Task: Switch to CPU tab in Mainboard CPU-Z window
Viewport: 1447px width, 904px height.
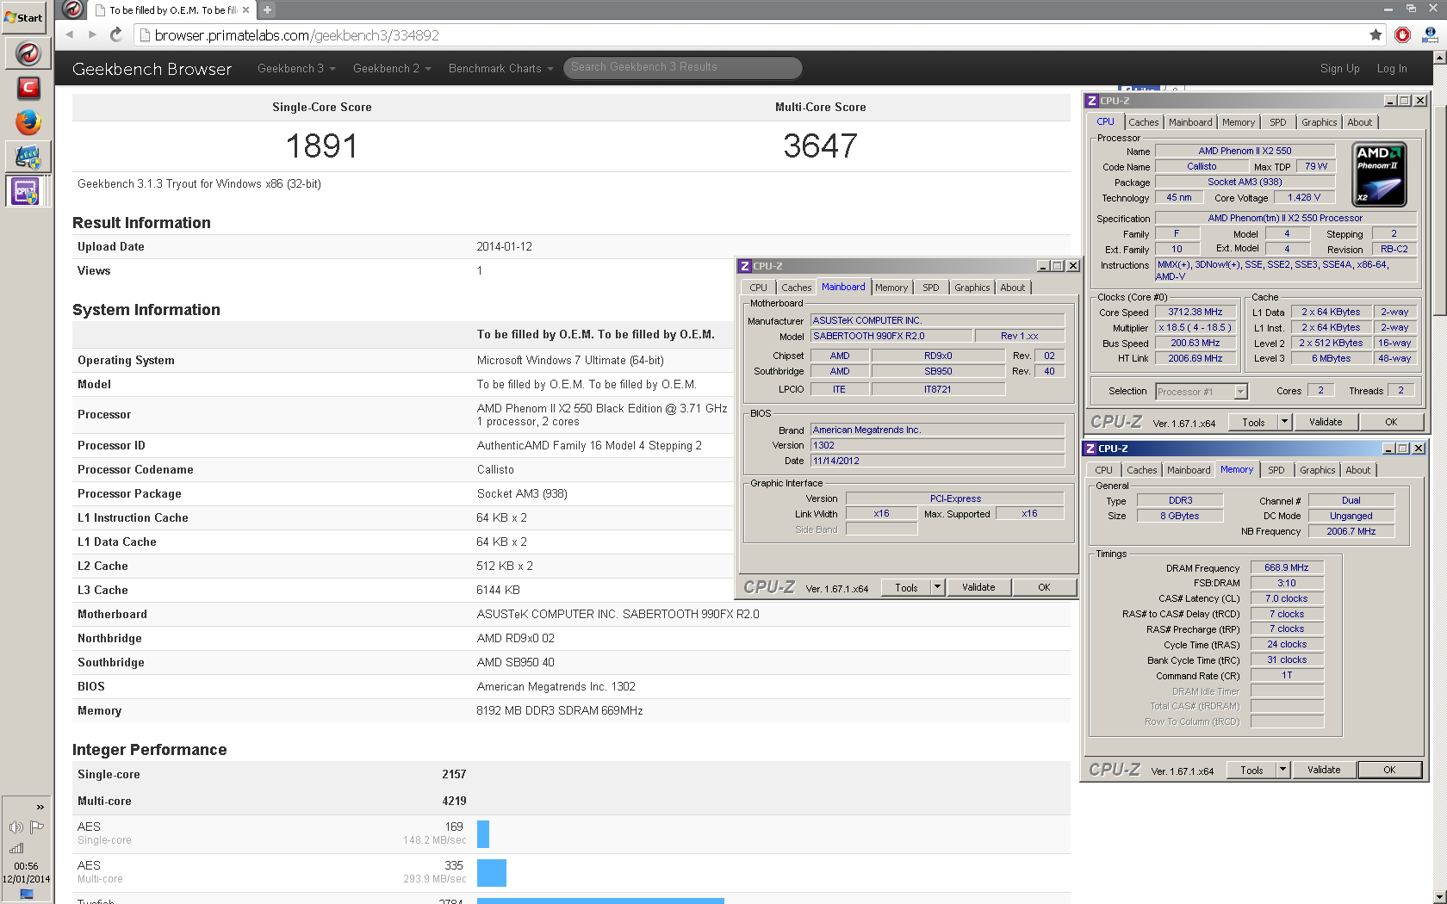Action: (758, 288)
